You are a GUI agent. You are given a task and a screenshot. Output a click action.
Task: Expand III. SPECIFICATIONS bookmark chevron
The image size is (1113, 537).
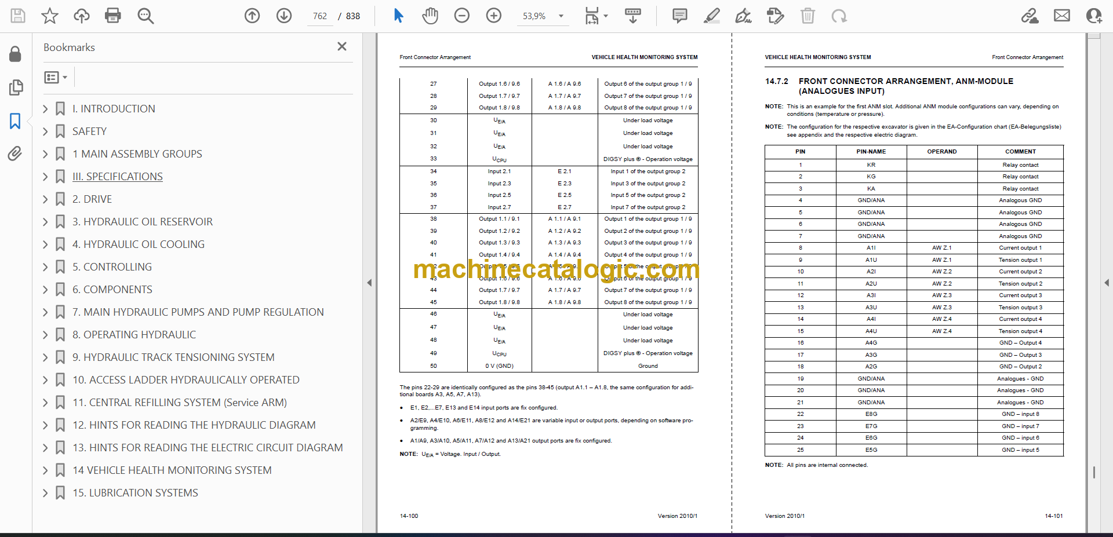tap(45, 177)
